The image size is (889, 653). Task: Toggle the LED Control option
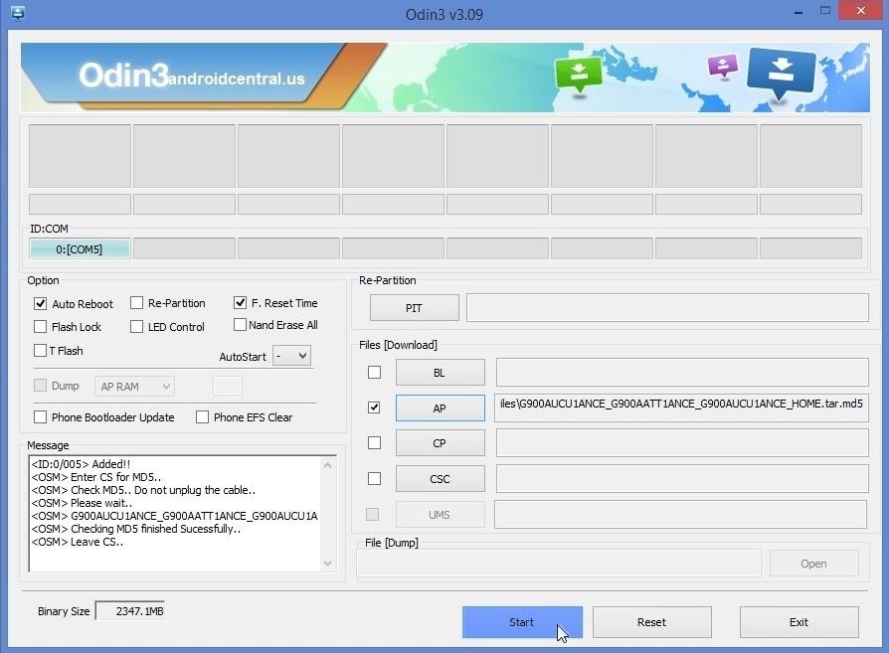136,326
